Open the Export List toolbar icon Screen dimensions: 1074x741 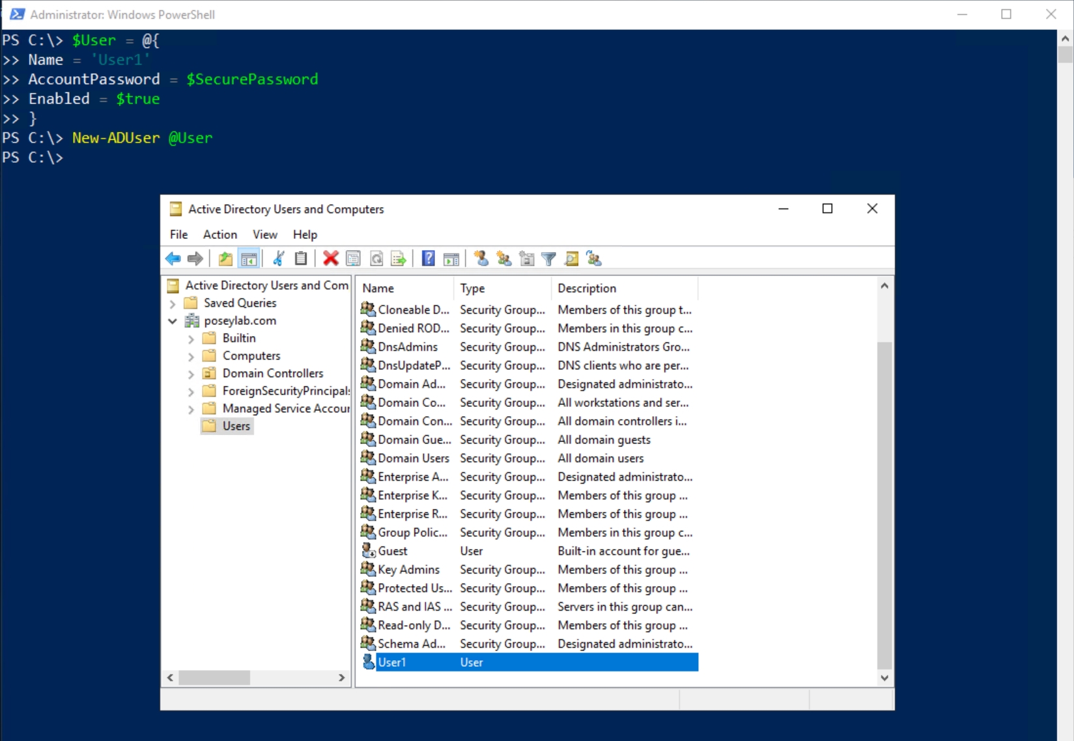[x=399, y=259]
